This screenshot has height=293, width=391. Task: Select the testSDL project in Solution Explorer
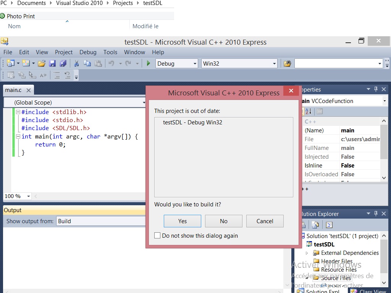click(x=324, y=245)
